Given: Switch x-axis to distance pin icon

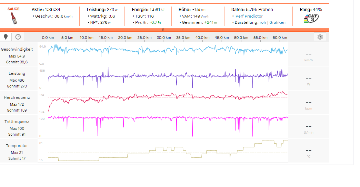Looking at the screenshot, I should pyautogui.click(x=6, y=37).
